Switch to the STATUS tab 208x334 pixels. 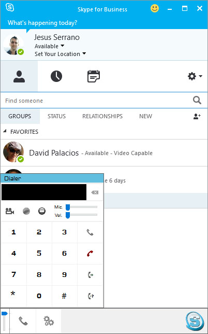point(56,116)
